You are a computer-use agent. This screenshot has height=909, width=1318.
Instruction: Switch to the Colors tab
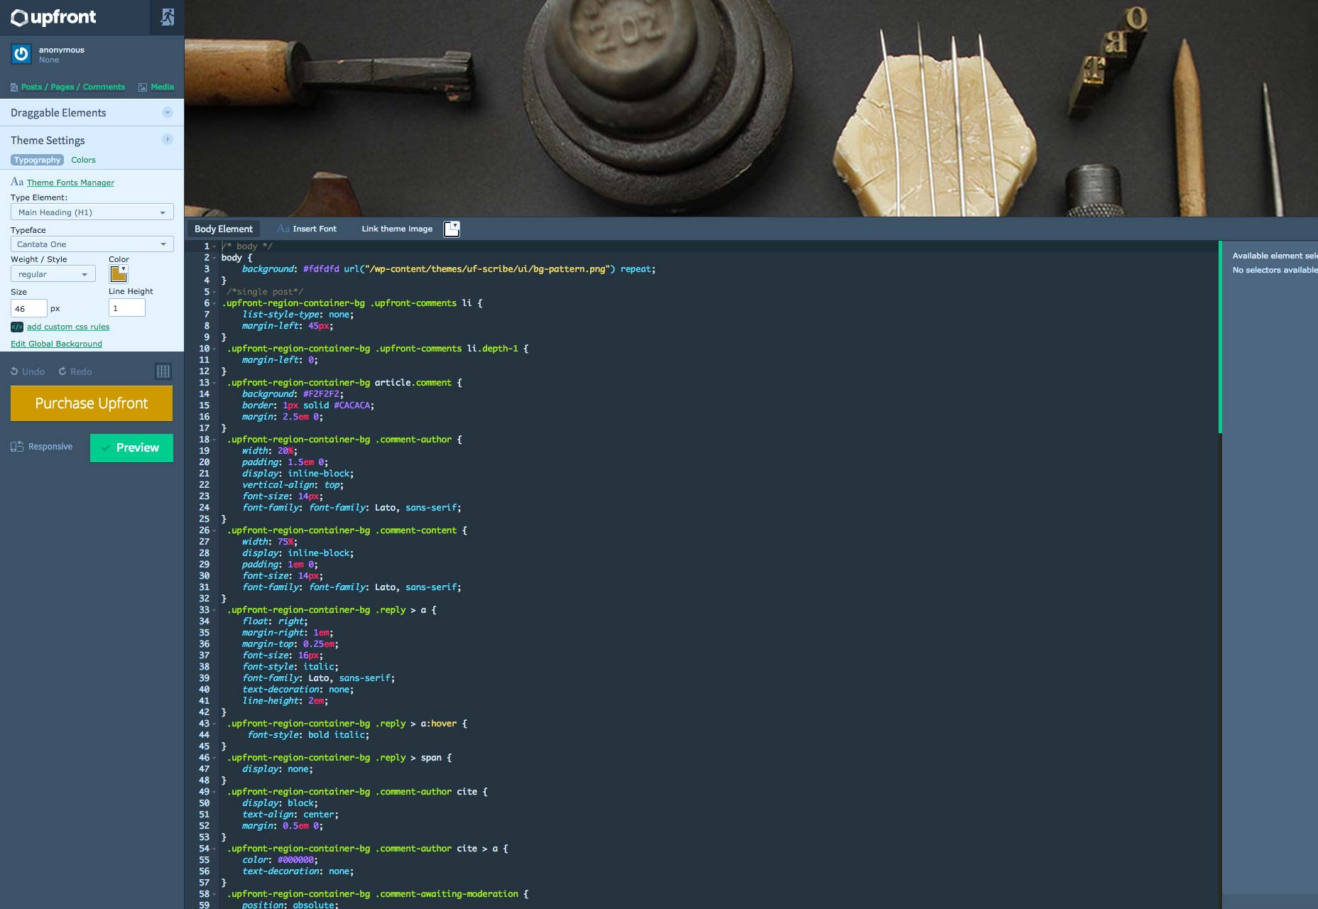click(83, 160)
